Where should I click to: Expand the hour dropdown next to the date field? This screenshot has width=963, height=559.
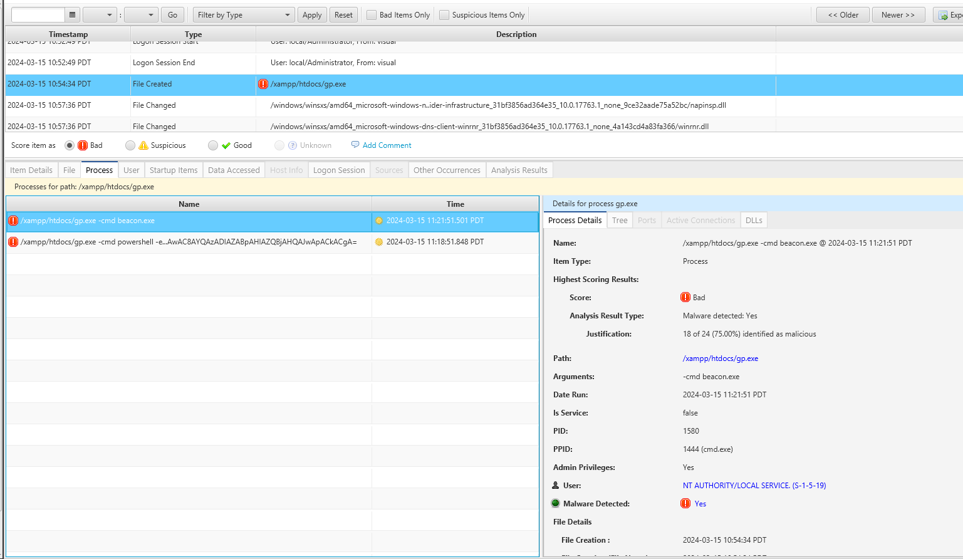(x=100, y=15)
